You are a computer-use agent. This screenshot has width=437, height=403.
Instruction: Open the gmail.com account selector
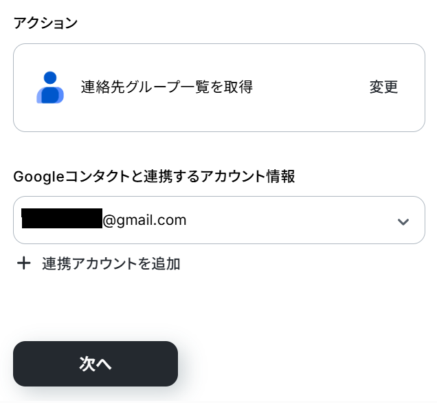(218, 220)
